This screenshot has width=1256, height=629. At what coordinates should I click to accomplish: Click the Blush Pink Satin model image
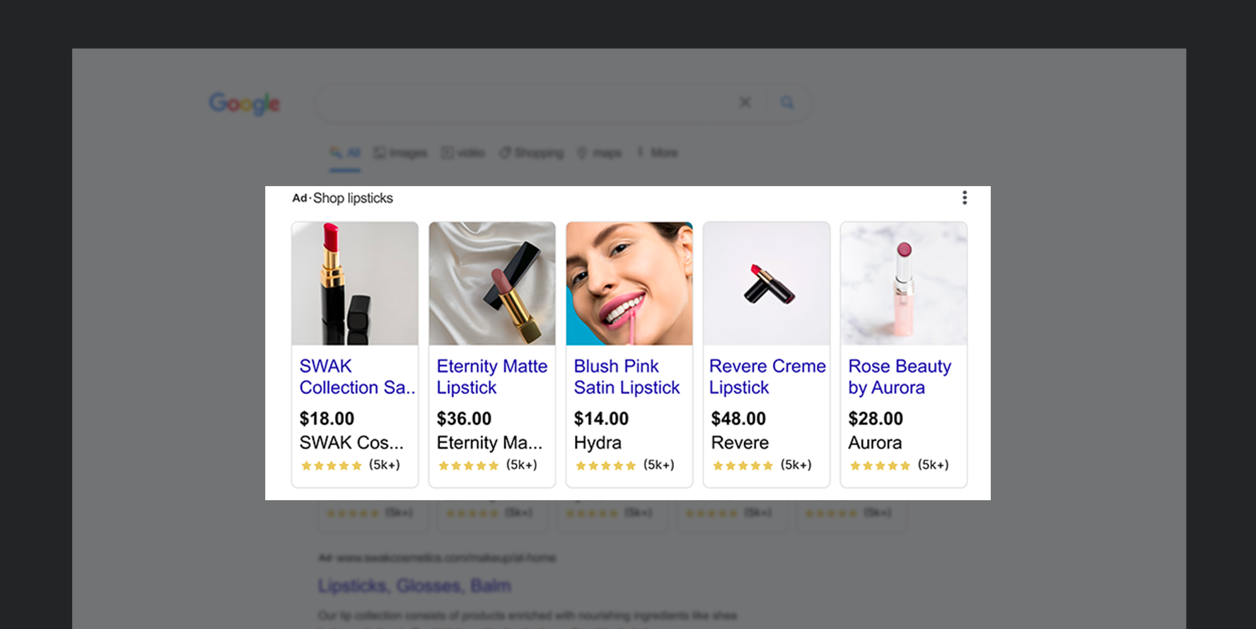pos(628,283)
